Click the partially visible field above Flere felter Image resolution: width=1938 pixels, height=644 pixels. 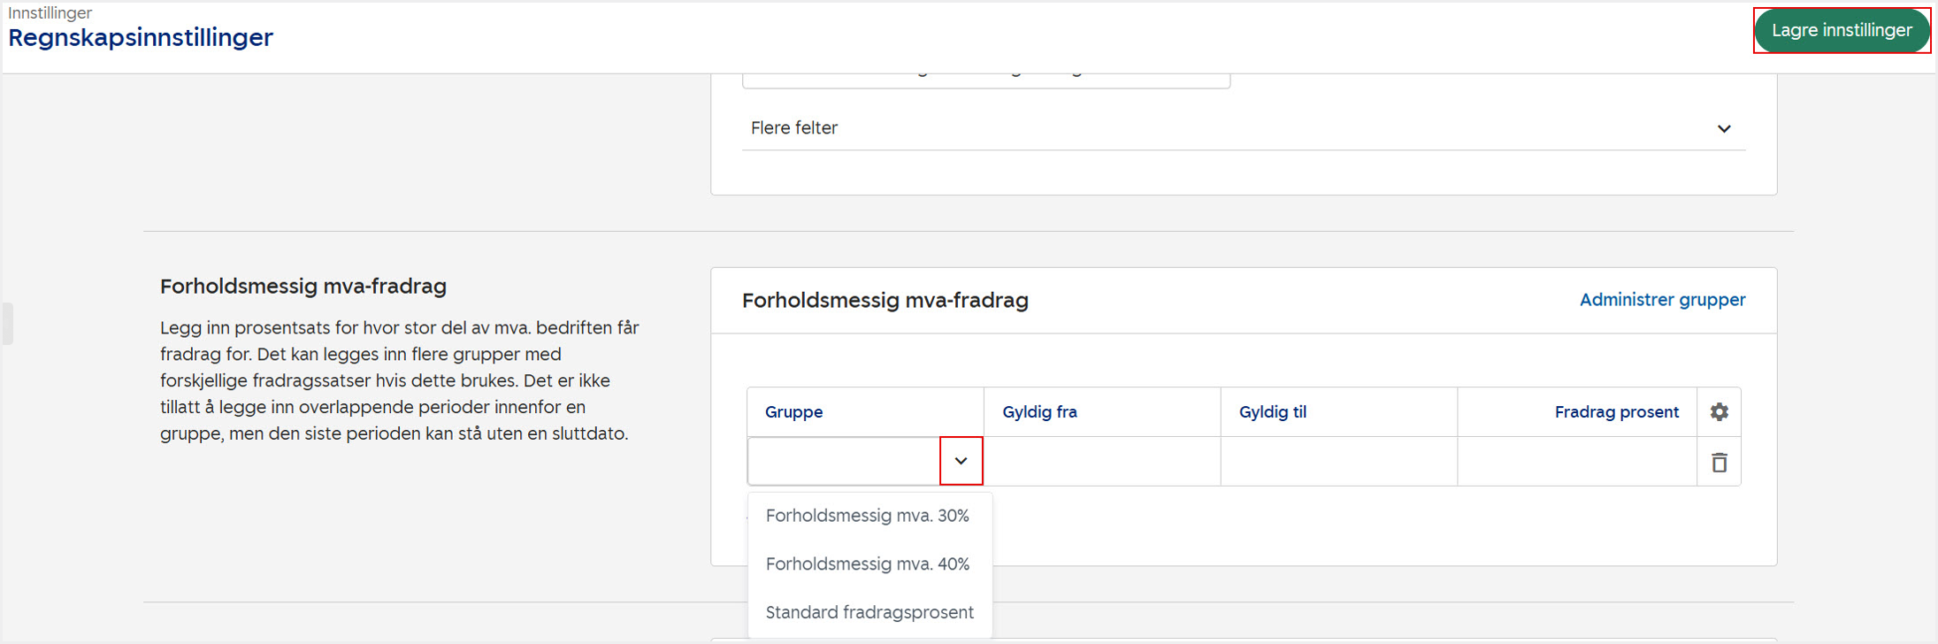[x=985, y=80]
